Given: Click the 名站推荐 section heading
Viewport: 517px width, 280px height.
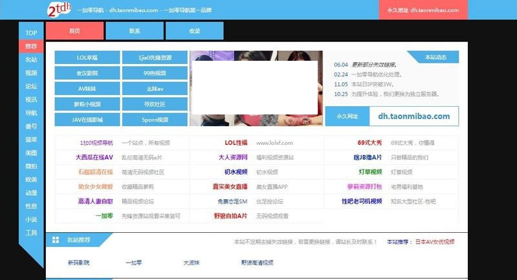Looking at the screenshot, I should (x=78, y=240).
